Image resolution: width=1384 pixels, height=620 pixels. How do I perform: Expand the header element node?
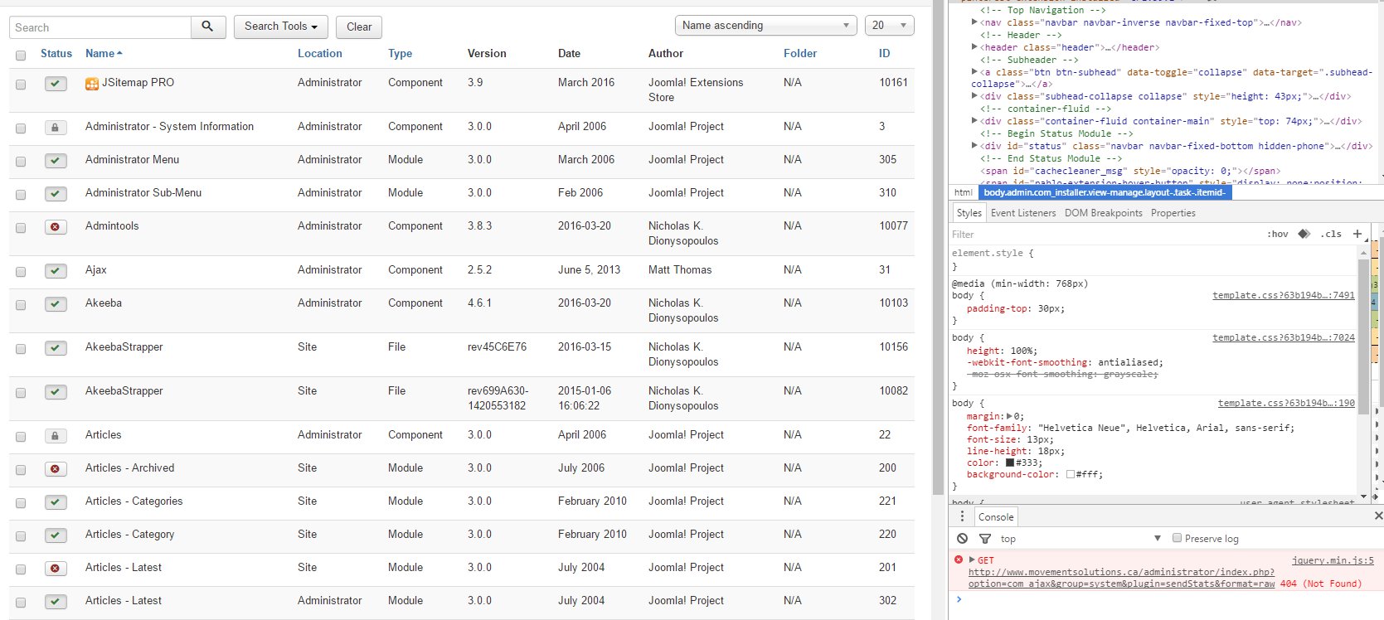(974, 47)
